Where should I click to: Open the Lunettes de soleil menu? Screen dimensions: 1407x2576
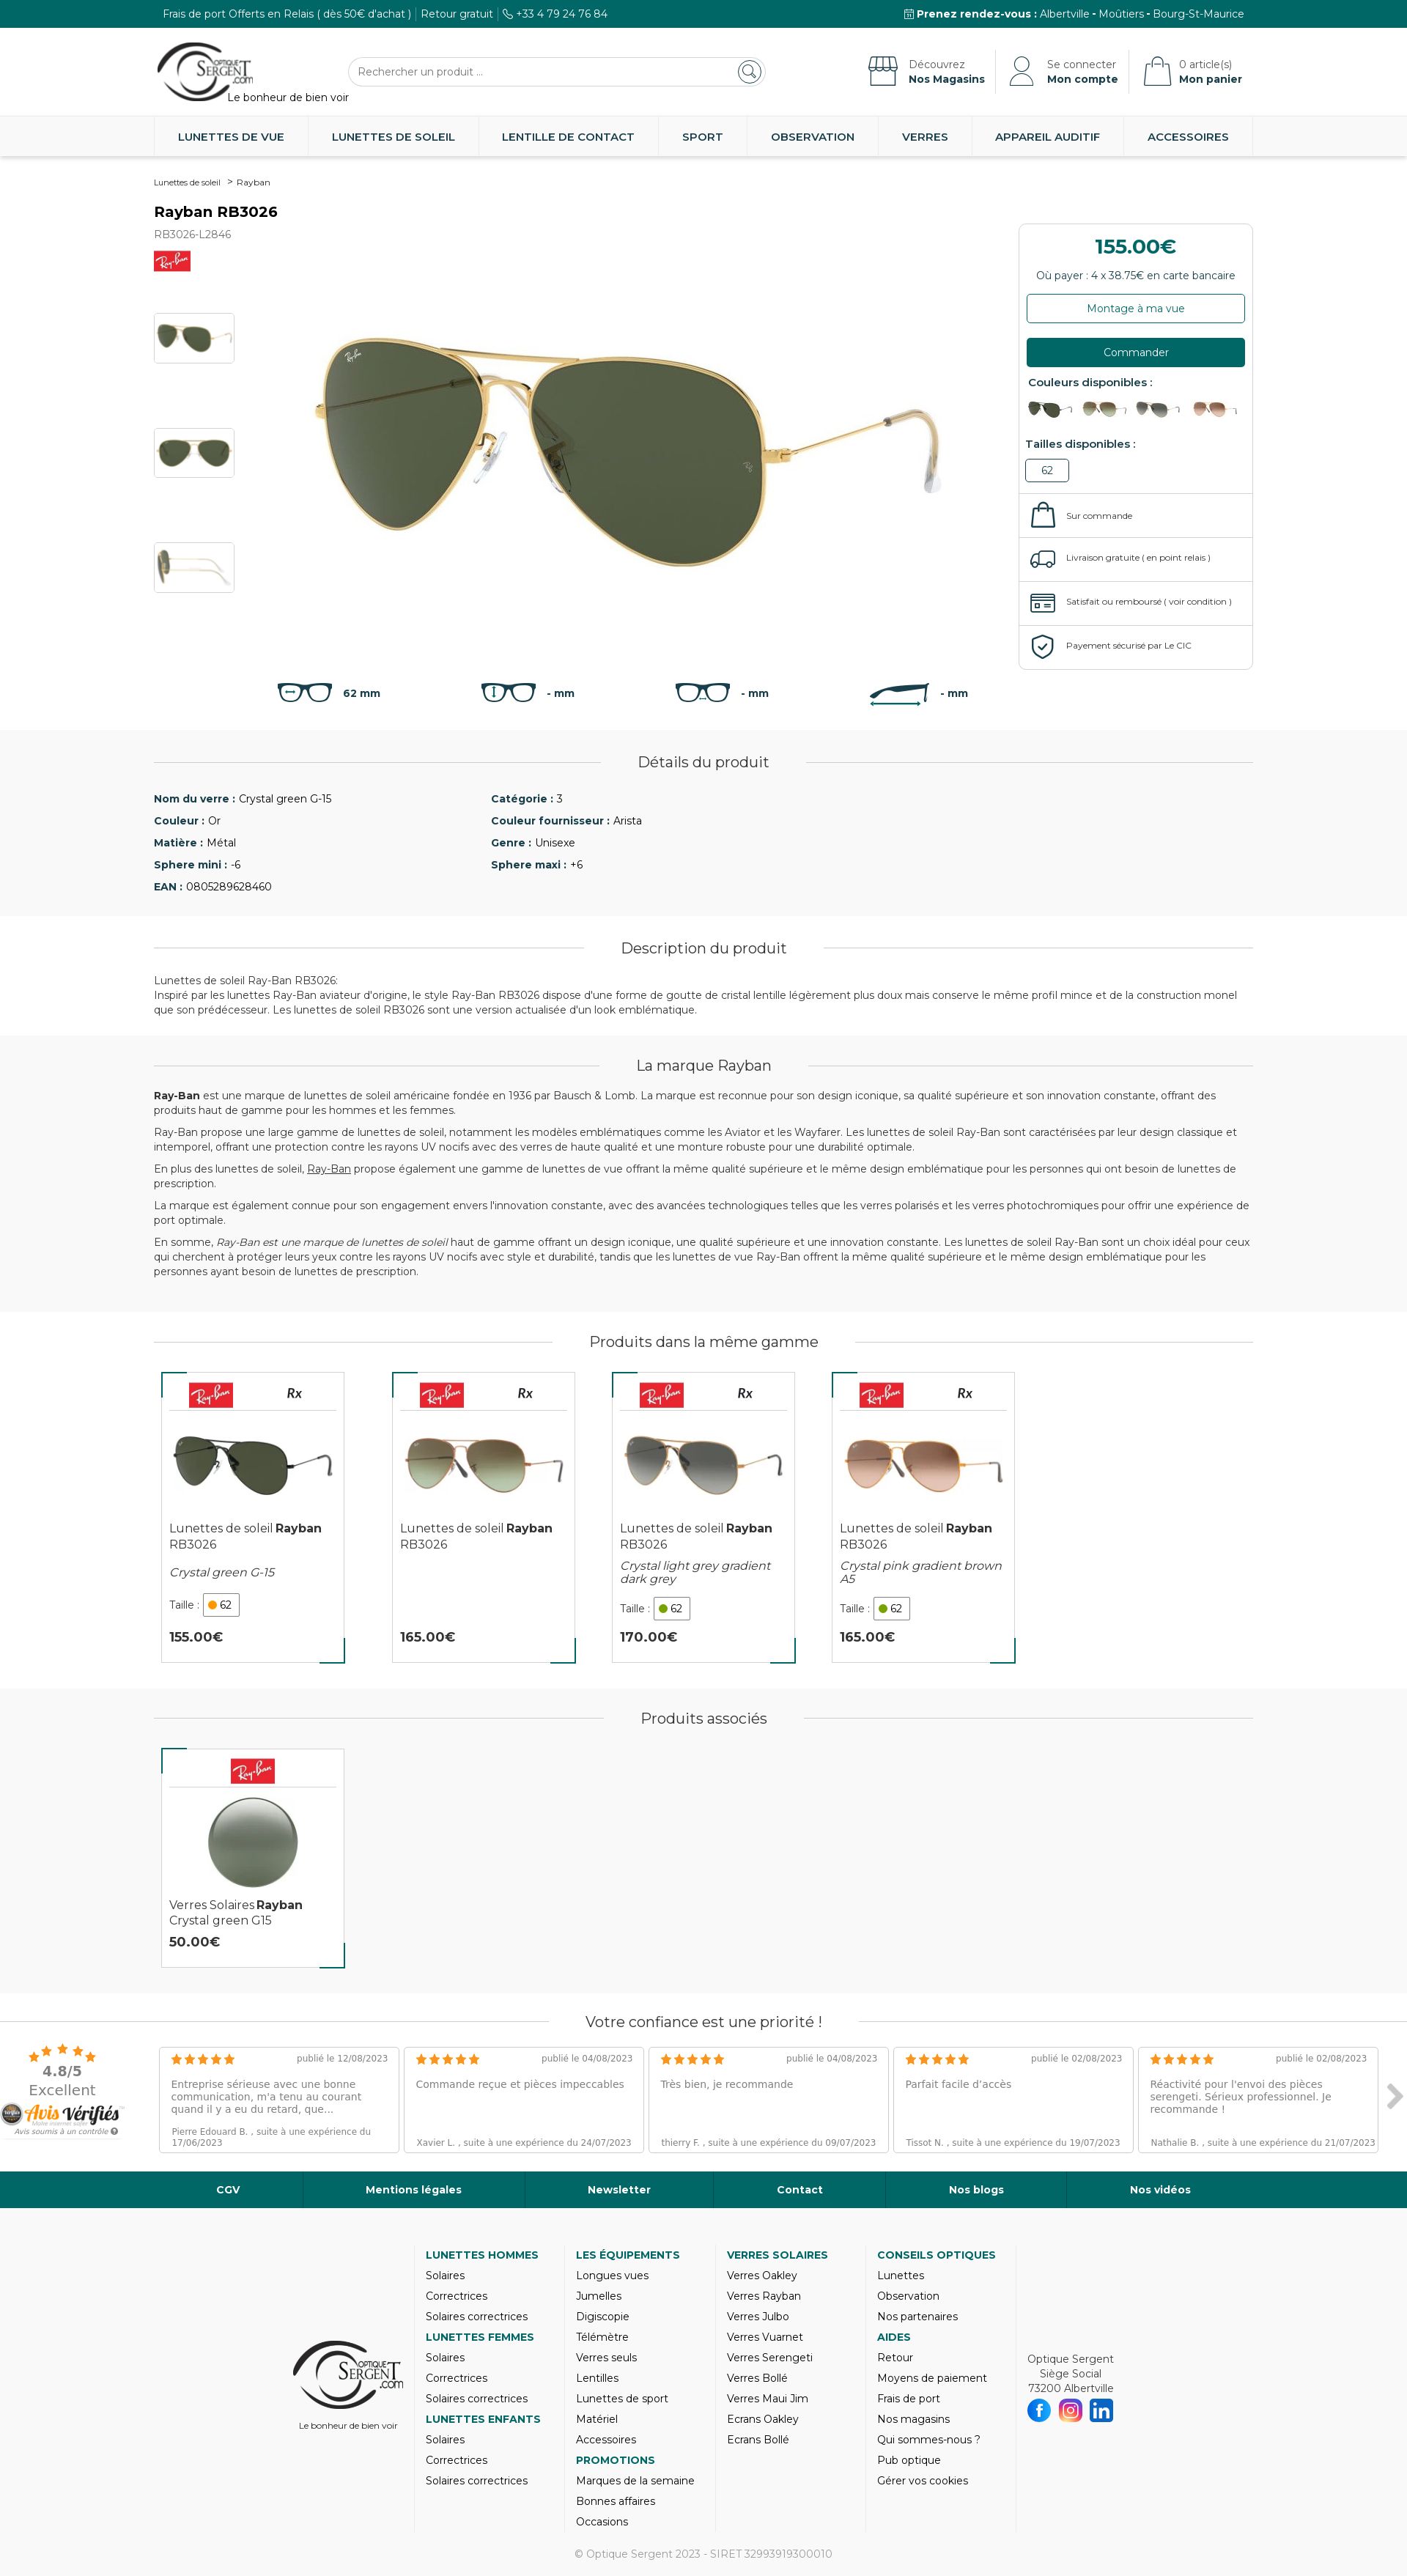[x=393, y=137]
